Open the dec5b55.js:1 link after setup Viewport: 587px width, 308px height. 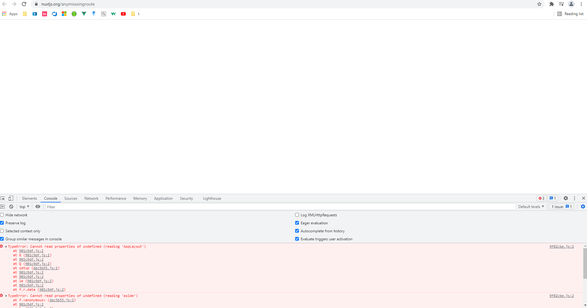point(46,268)
